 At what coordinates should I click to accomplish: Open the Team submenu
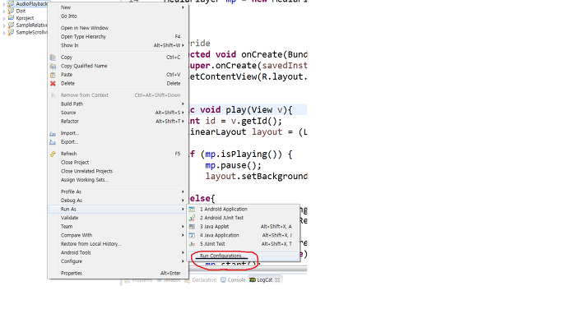(x=118, y=227)
